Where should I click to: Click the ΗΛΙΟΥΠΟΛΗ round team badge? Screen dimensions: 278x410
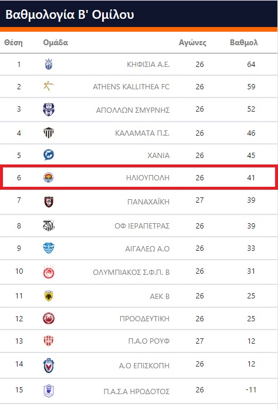coord(48,177)
